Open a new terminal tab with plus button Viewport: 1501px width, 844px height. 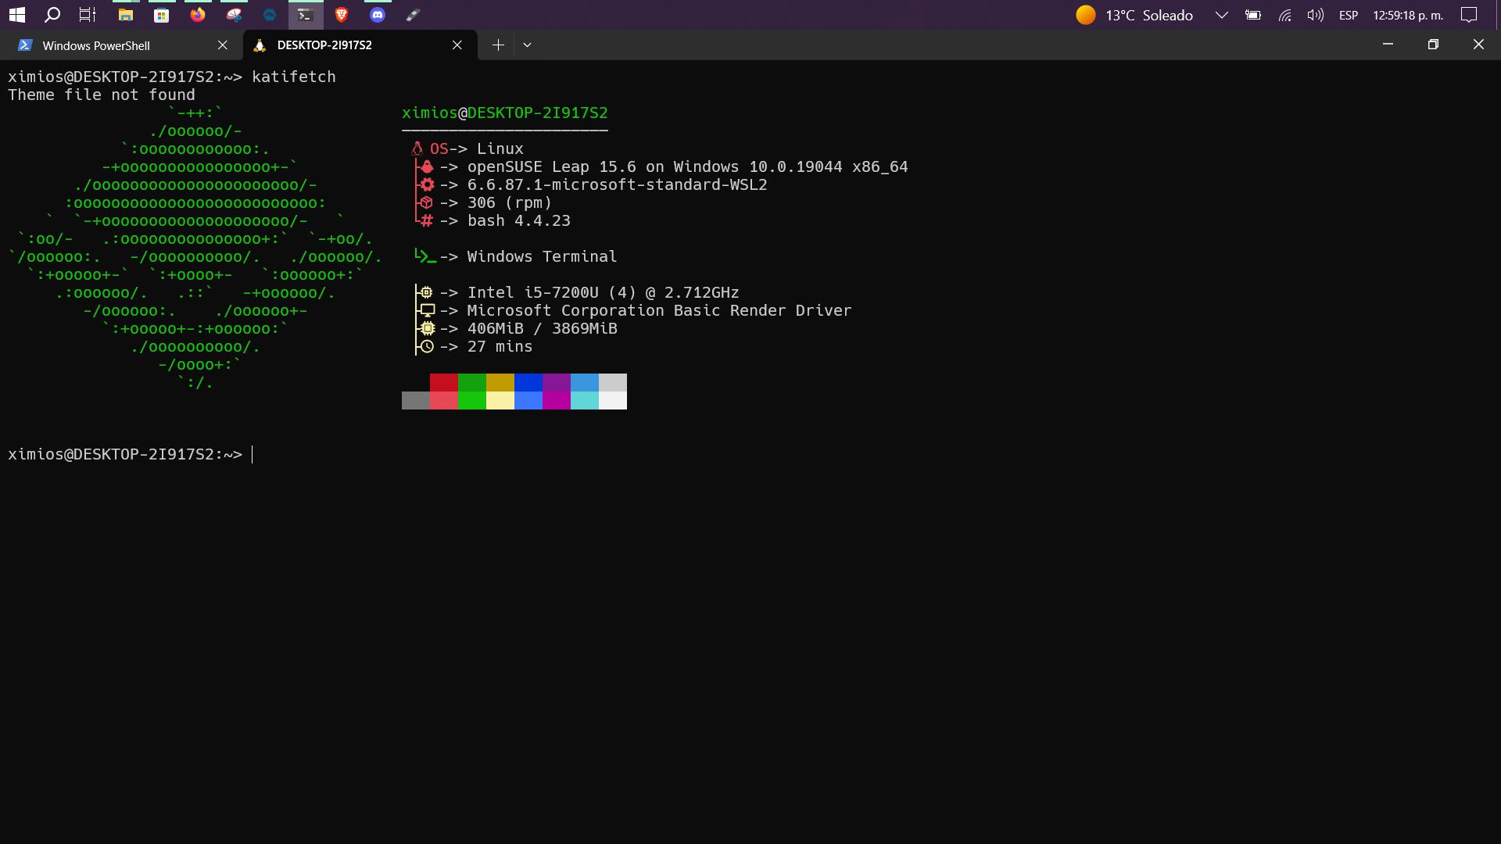pos(498,45)
